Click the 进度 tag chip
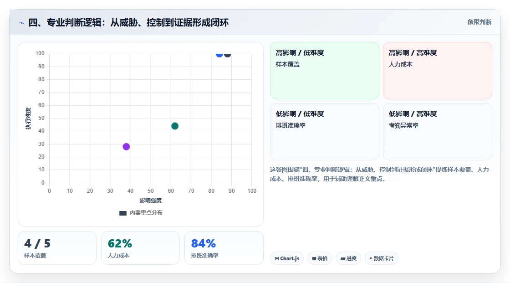510x283 pixels. coord(348,258)
